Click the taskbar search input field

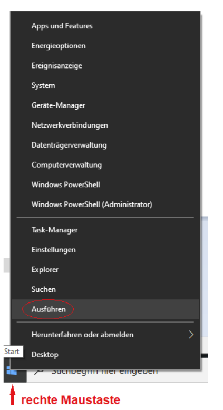[117, 372]
